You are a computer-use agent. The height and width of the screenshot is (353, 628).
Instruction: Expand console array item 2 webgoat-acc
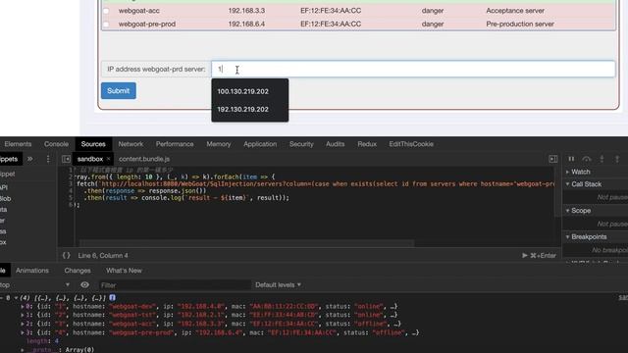23,324
